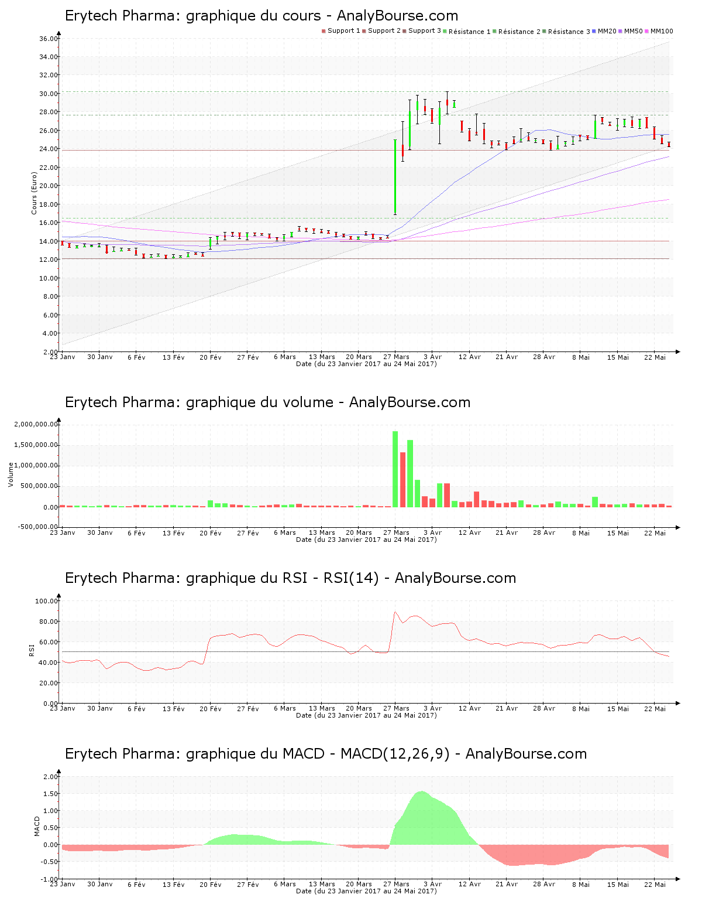
Task: Click the date range caption under MACD chart
Action: (x=366, y=891)
